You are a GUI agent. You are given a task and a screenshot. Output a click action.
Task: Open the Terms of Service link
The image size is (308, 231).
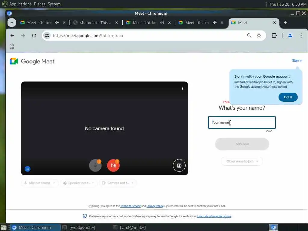pos(131,206)
